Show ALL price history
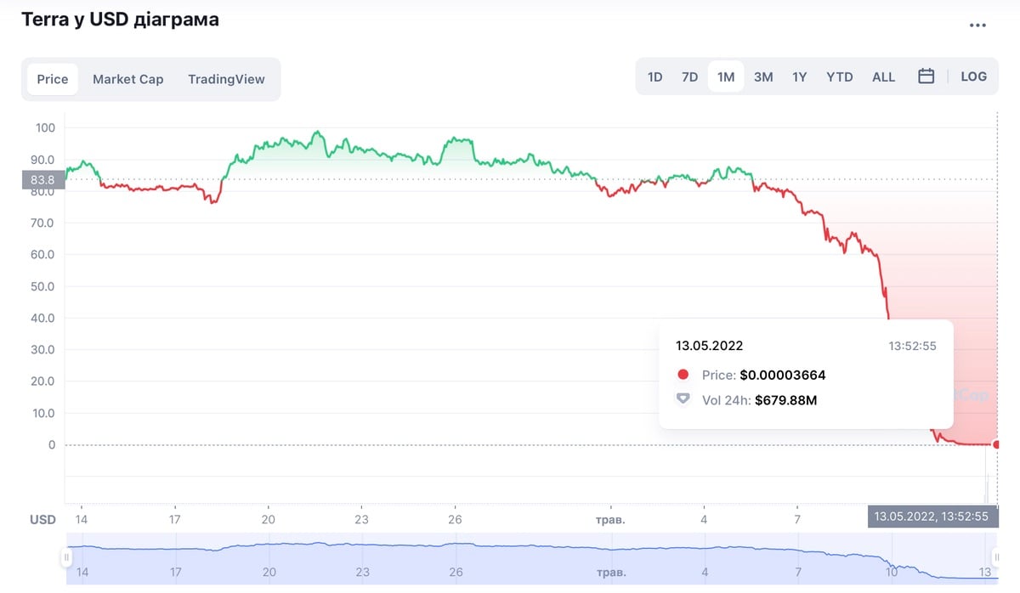Screen dimensions: 1020x593 pos(884,76)
